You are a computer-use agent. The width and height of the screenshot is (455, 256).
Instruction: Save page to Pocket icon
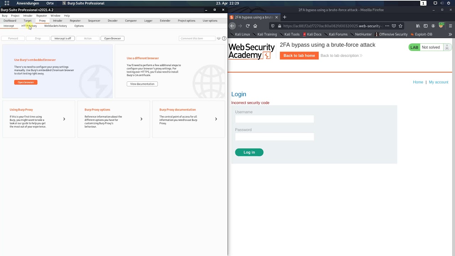(394, 26)
